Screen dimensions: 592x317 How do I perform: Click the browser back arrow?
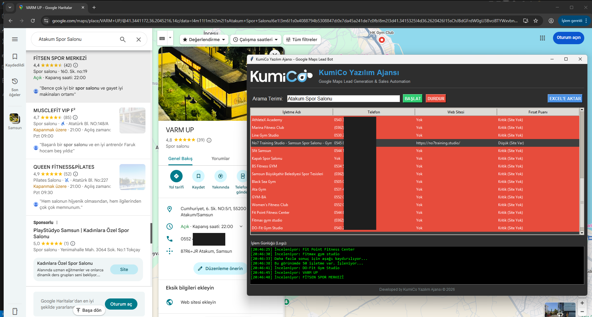click(11, 21)
